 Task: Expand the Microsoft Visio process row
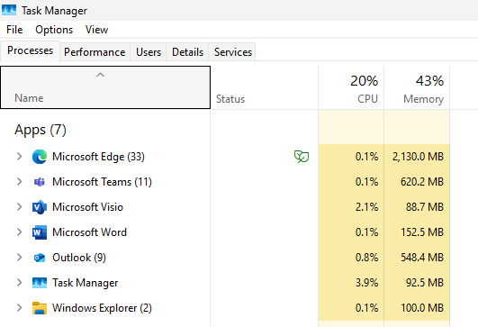[19, 207]
